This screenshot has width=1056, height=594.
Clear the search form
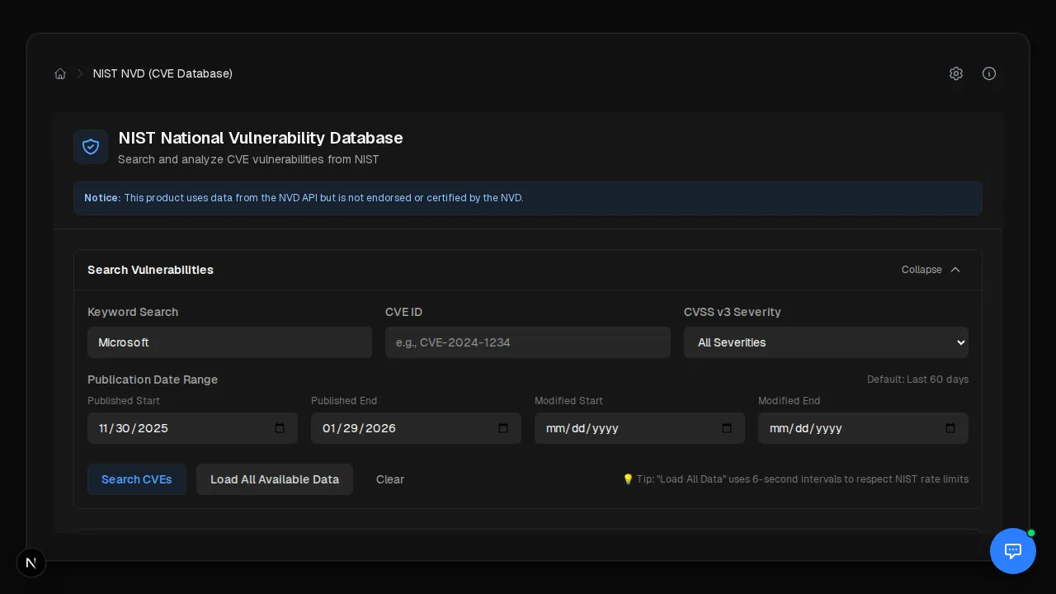(x=390, y=479)
